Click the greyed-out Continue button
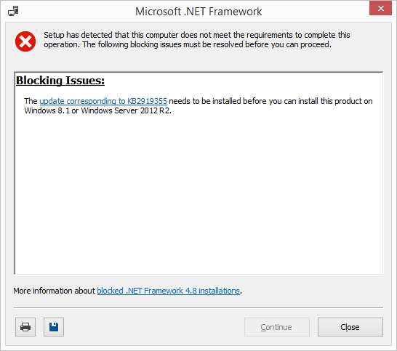This screenshot has width=397, height=351. [x=277, y=327]
